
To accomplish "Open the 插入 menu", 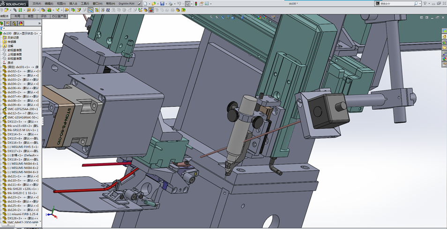I will click(x=73, y=4).
